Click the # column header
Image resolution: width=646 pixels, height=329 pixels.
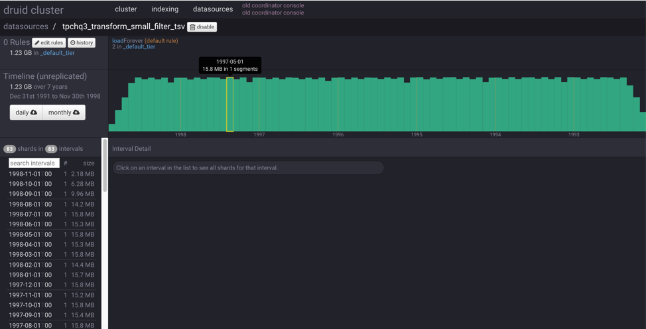pos(65,164)
